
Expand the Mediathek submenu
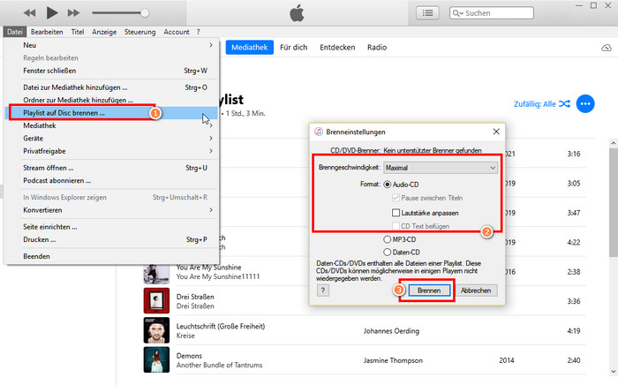(x=112, y=125)
